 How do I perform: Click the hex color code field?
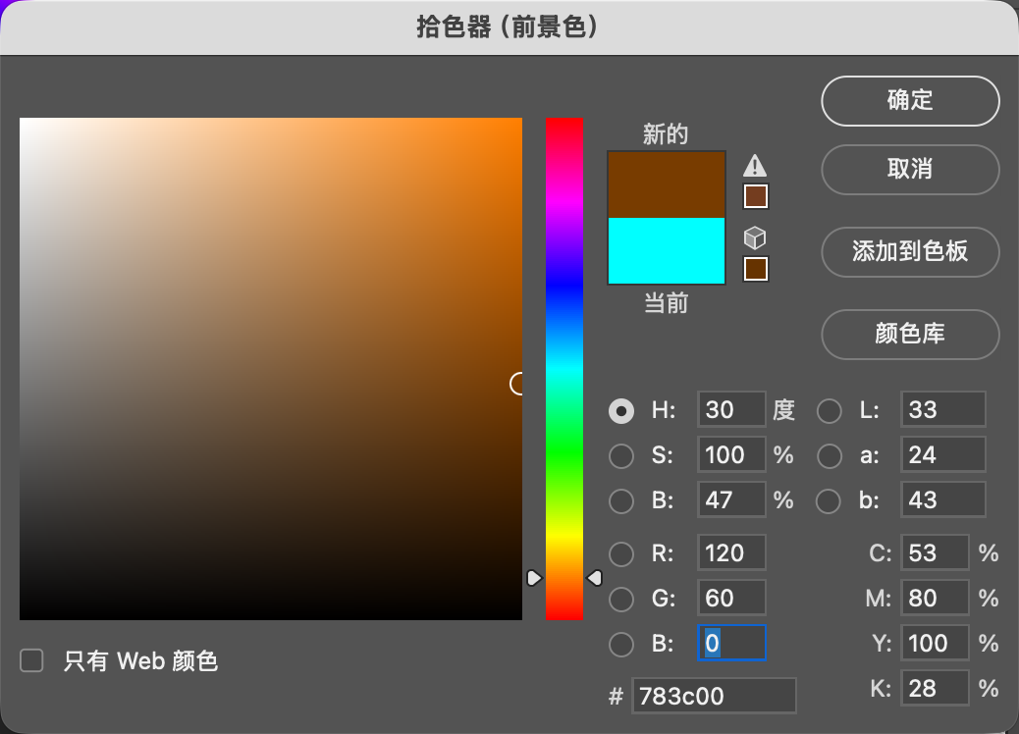pos(714,696)
